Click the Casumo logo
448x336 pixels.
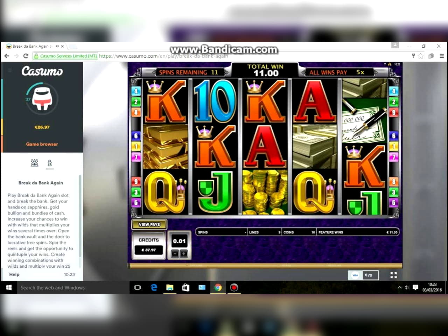coord(42,71)
